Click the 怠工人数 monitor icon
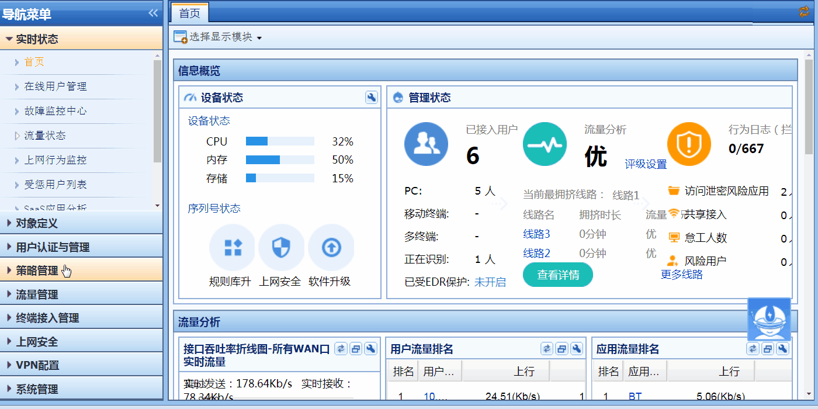 tap(674, 237)
